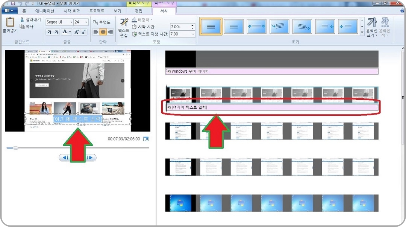Open the 편집 tab under Video Tools
The width and height of the screenshot is (406, 227).
coord(138,11)
